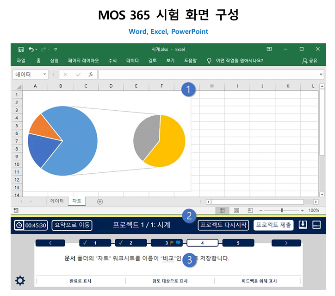The image size is (335, 296).
Task: Open the Customize Quick Access Toolbar dropdown
Action: click(56, 50)
